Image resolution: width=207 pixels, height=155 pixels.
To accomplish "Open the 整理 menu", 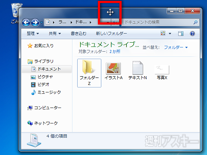I will [33, 34].
